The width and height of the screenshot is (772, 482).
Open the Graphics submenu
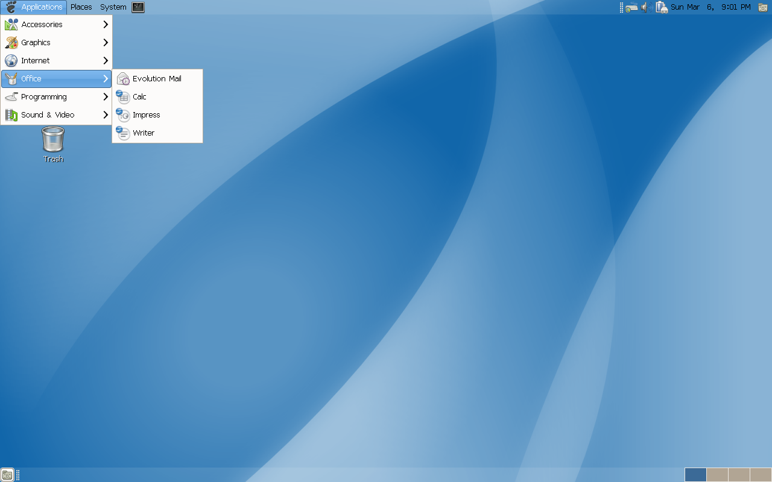point(56,43)
